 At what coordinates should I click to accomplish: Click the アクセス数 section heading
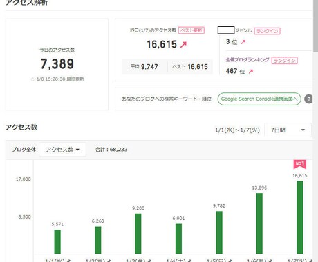pyautogui.click(x=21, y=128)
